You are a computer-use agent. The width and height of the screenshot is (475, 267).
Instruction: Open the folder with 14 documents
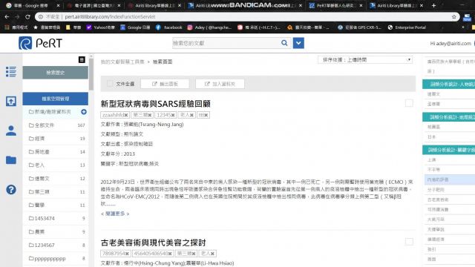click(56, 151)
